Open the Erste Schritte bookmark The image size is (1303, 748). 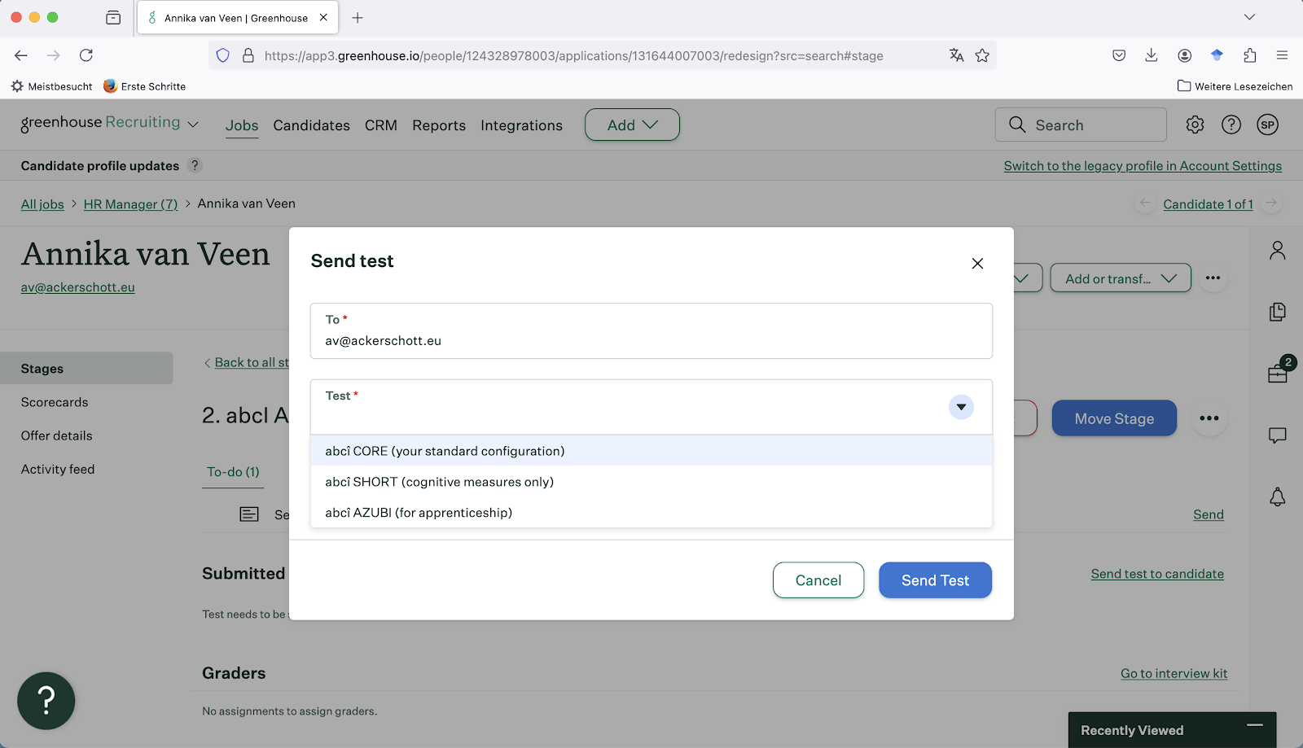(145, 86)
